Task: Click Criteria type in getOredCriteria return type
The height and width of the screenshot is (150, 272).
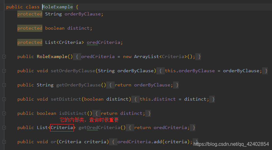Action: coord(62,128)
